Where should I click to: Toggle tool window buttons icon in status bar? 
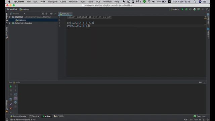[x=7, y=120]
